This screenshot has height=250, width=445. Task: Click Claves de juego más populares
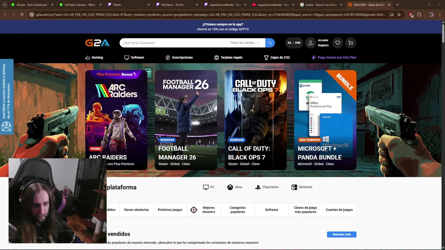[x=305, y=210]
